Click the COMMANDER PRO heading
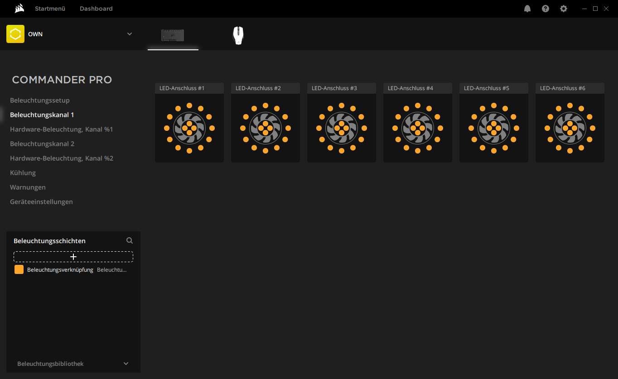This screenshot has height=379, width=618. click(x=62, y=80)
